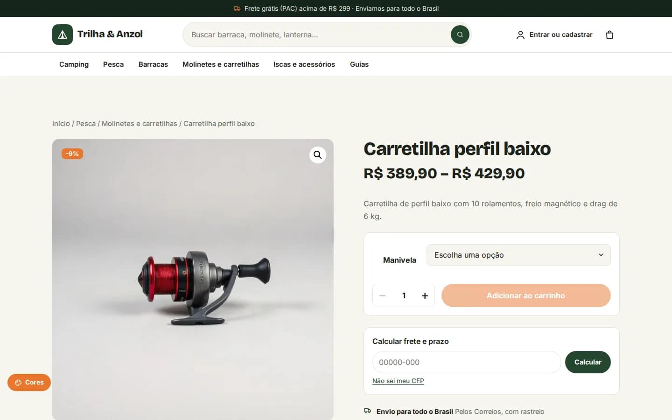The height and width of the screenshot is (420, 672).
Task: Click the product description about 10 rolamentos
Action: (490, 210)
